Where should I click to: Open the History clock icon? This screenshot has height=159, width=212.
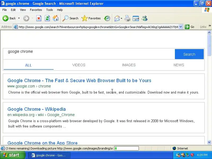107,18
